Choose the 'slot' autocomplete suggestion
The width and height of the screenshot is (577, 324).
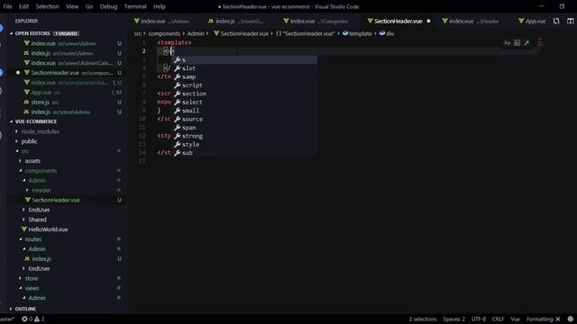point(245,68)
